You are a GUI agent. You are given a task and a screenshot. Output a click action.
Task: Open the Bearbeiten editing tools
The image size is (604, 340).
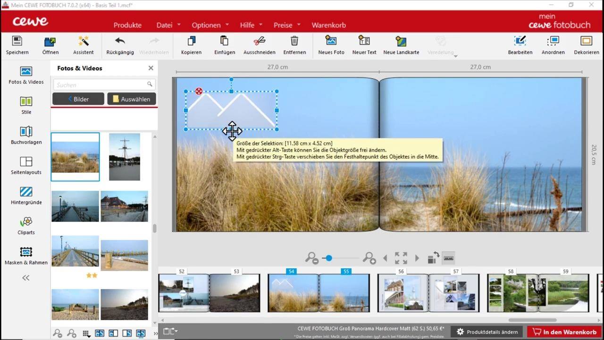[520, 45]
